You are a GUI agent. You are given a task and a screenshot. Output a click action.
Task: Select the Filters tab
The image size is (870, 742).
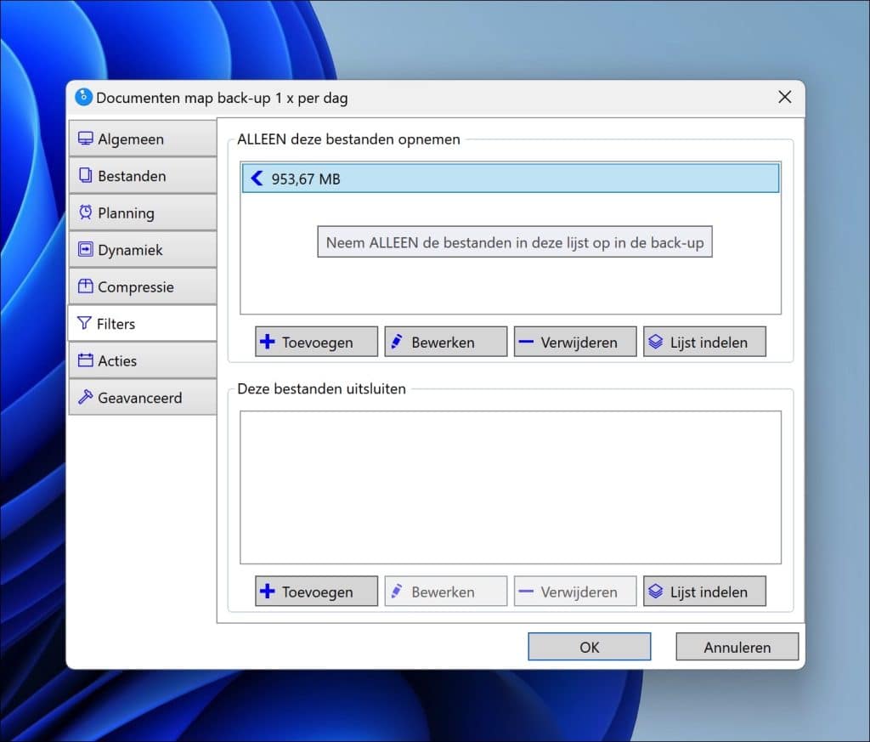click(x=142, y=324)
